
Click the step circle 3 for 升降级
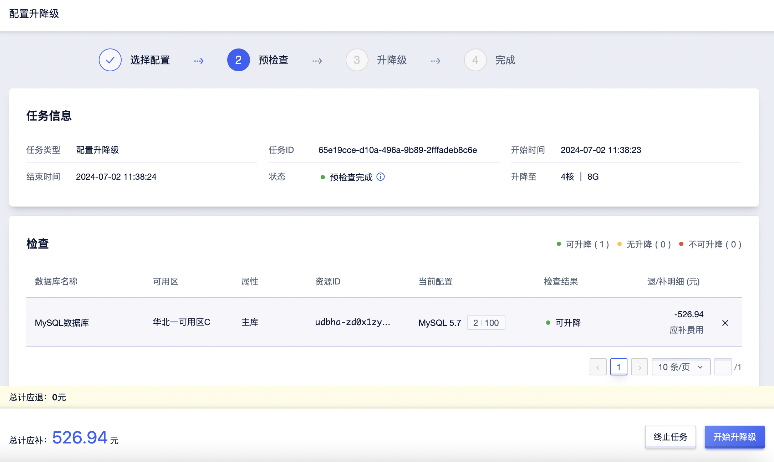357,60
